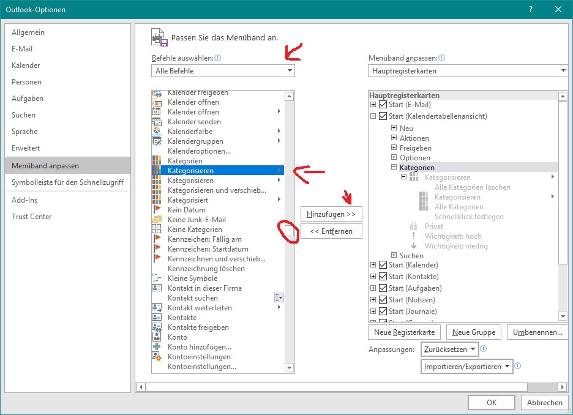
Task: Click the Konto person icon
Action: tap(156, 337)
